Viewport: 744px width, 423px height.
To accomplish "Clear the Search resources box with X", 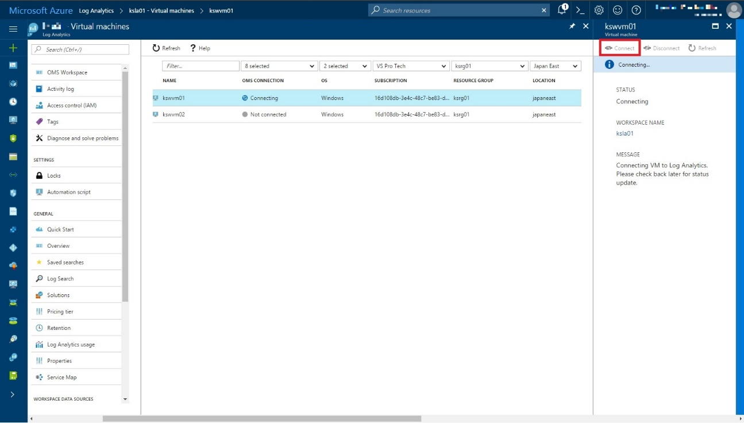I will [544, 10].
